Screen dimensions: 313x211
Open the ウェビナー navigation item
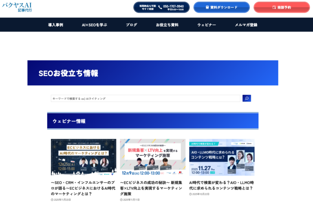click(207, 25)
